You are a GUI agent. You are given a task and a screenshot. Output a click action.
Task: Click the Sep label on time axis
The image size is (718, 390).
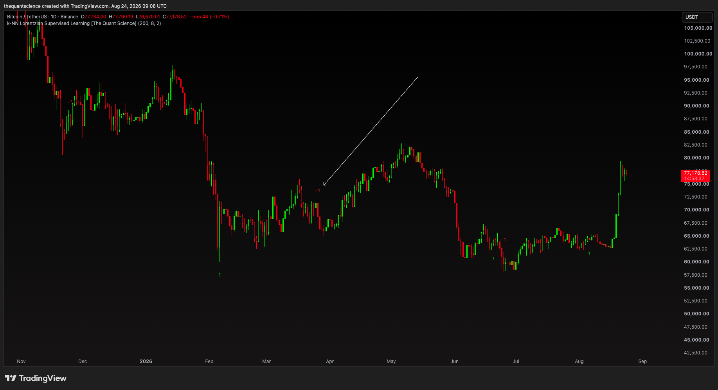pos(642,361)
